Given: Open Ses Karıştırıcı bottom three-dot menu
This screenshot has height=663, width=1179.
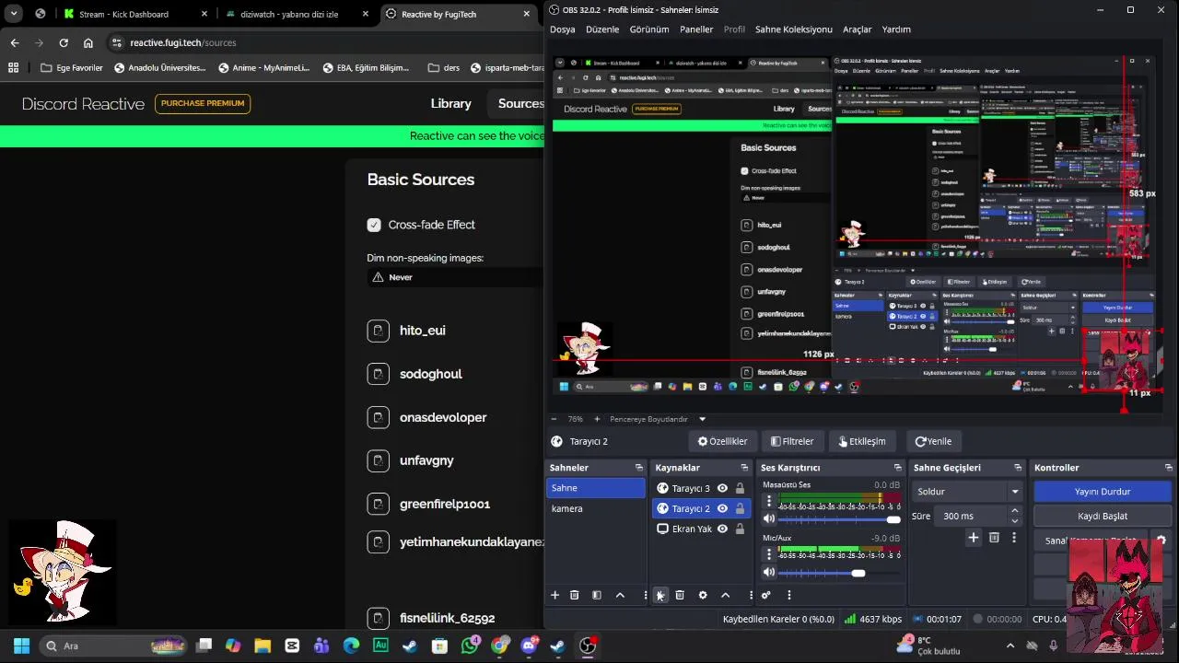Looking at the screenshot, I should [788, 595].
